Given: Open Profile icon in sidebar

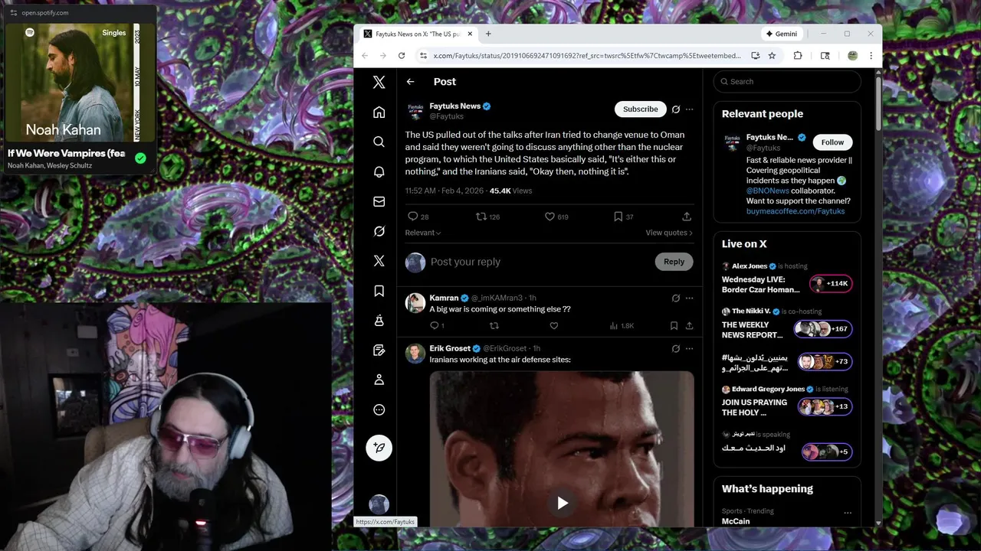Looking at the screenshot, I should click(379, 380).
